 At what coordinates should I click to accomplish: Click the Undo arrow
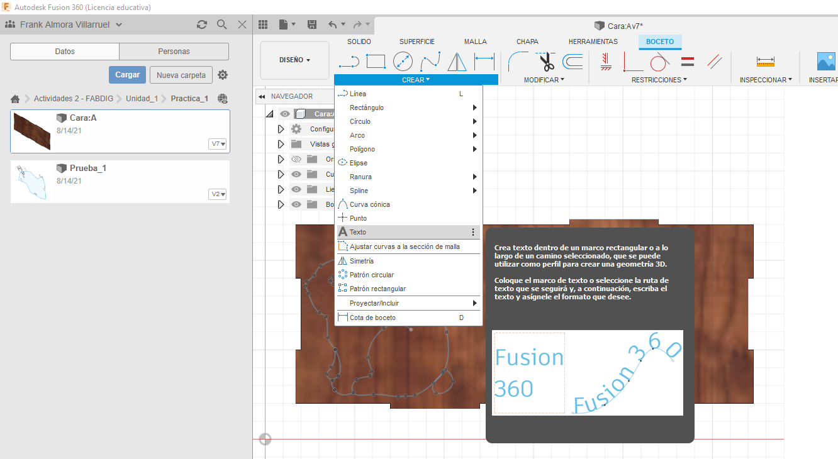click(x=333, y=25)
